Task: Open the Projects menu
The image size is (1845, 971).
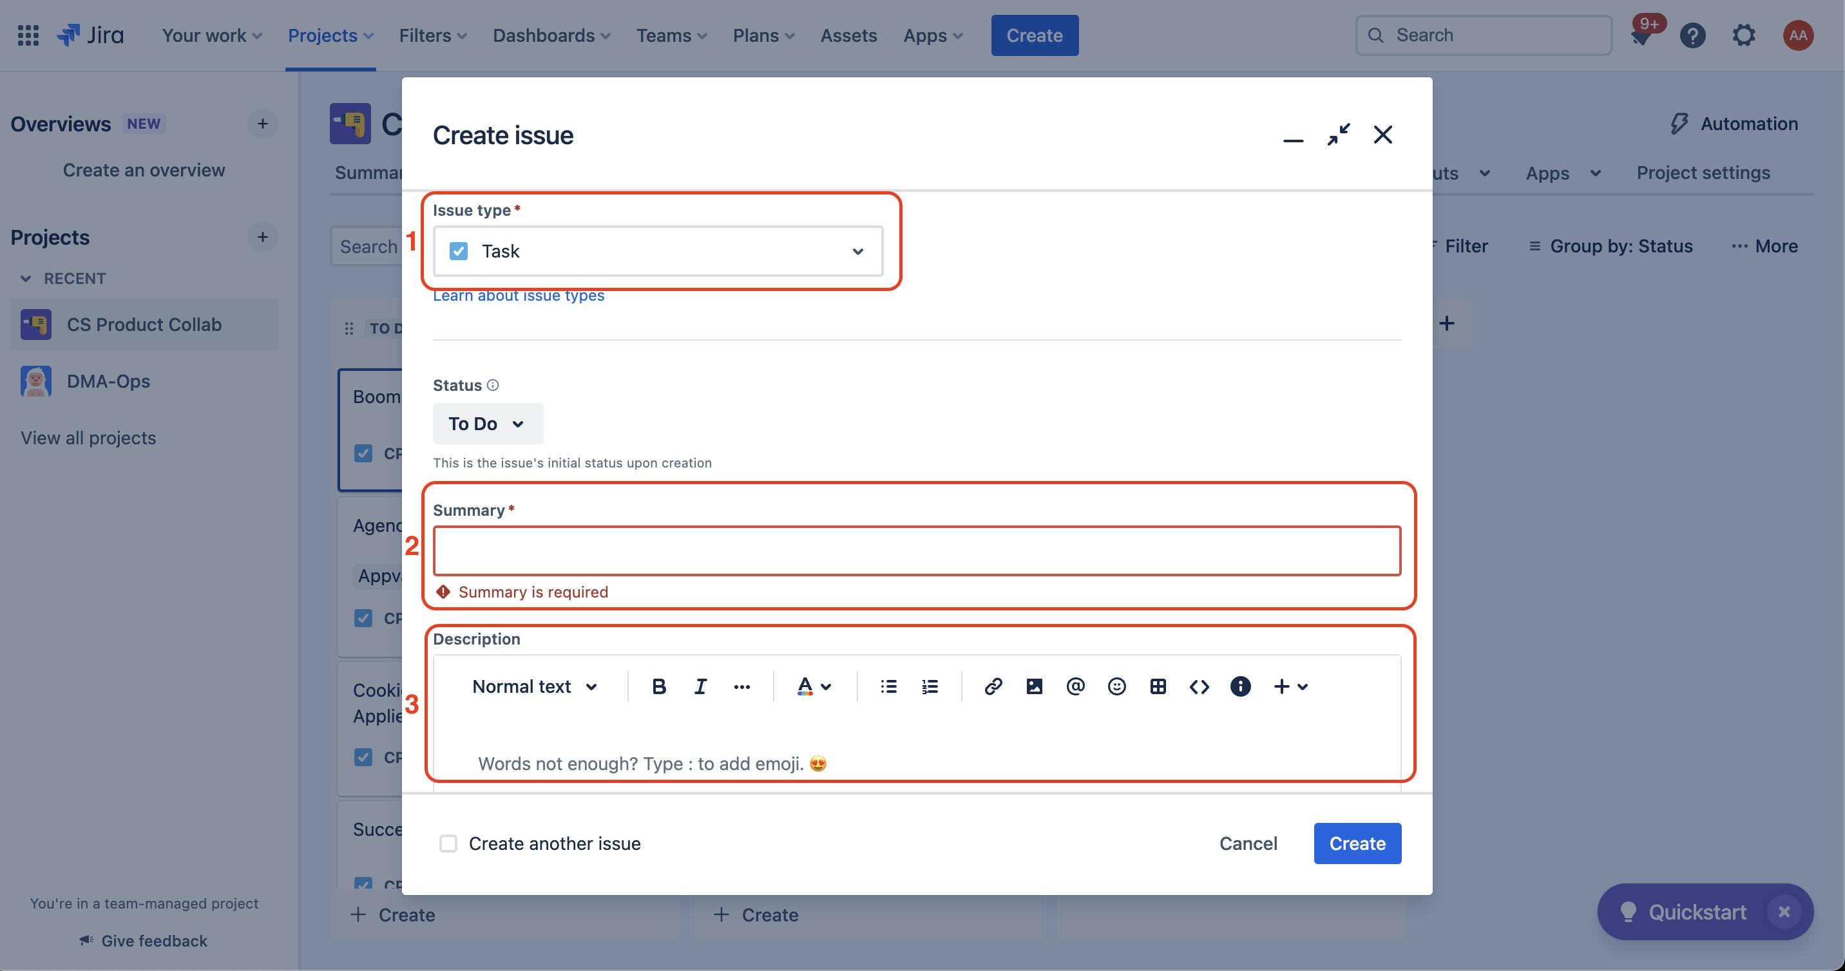Action: point(330,35)
